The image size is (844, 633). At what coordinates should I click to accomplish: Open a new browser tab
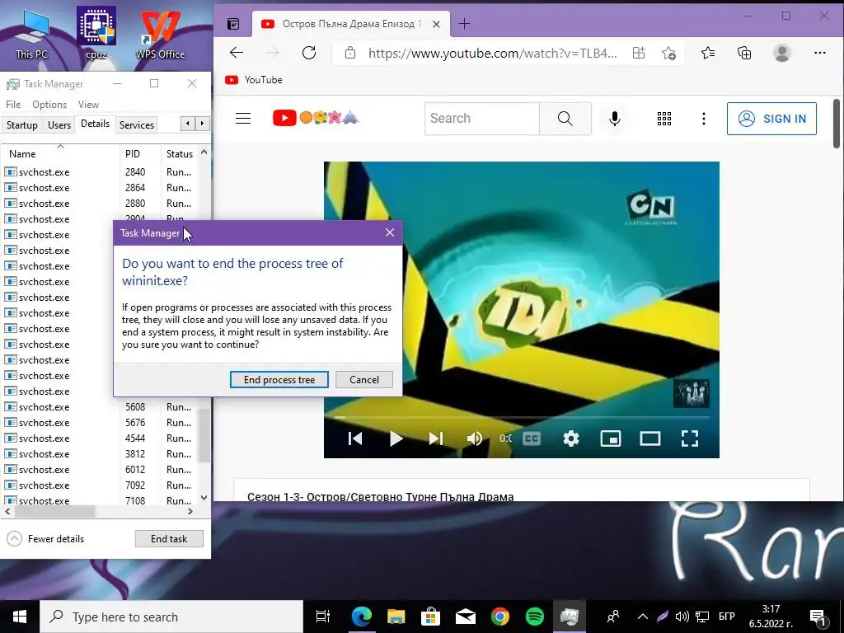coord(464,24)
